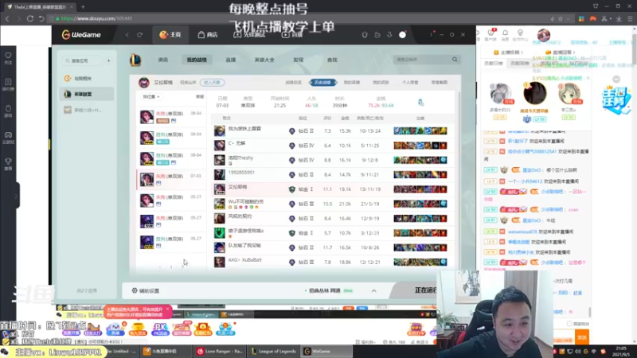The image size is (637, 358).
Task: Open the WeGame 商店 store tab
Action: point(208,35)
